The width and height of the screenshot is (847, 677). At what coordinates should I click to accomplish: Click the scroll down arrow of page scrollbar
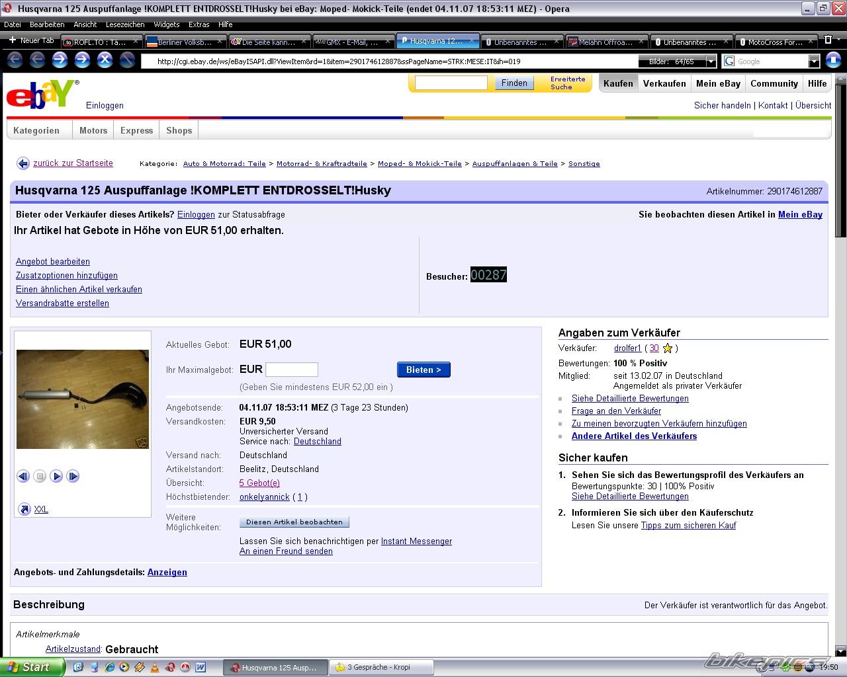[x=840, y=651]
